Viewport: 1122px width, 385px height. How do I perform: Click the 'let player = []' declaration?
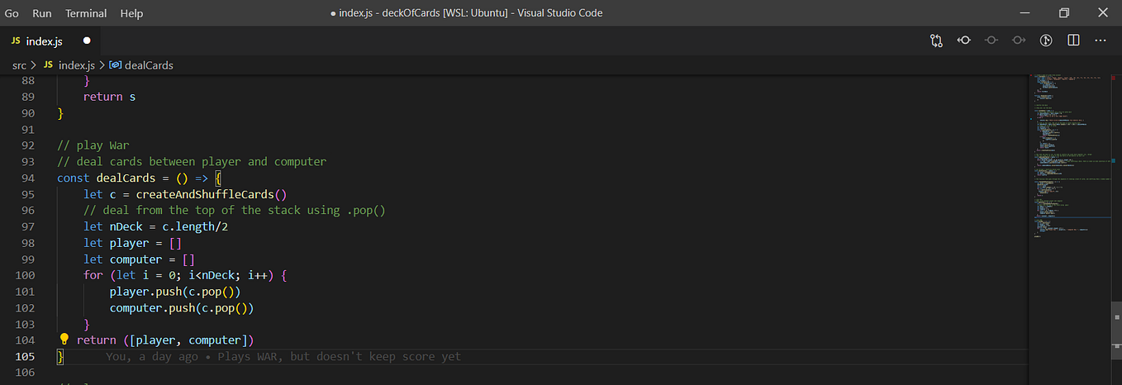click(132, 243)
